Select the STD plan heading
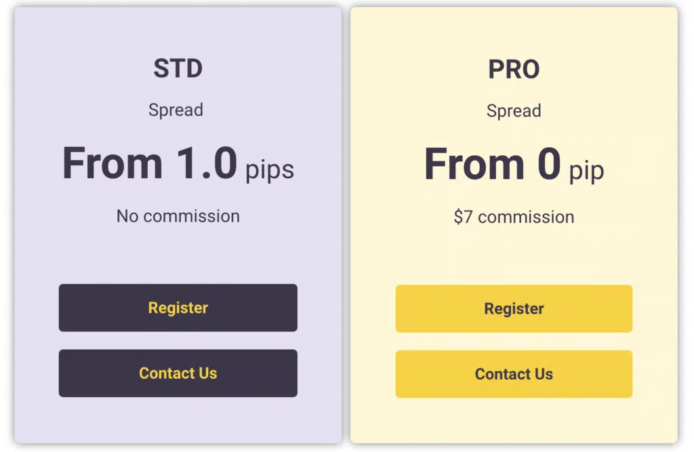The height and width of the screenshot is (452, 694). 178,68
